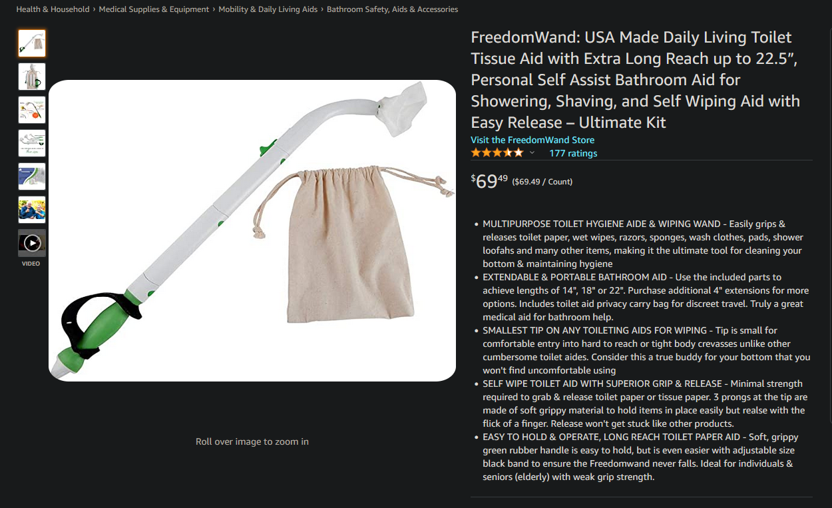This screenshot has width=832, height=508.
Task: Open Bathroom Safety, Aids & Accessories breadcrumb
Action: 392,9
